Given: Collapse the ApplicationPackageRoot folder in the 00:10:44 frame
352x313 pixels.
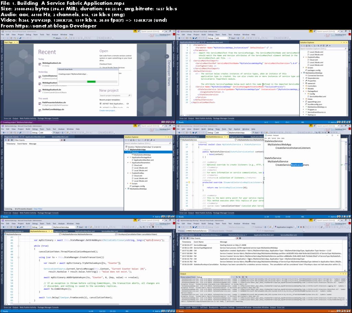Looking at the screenshot, I should 128,157.
